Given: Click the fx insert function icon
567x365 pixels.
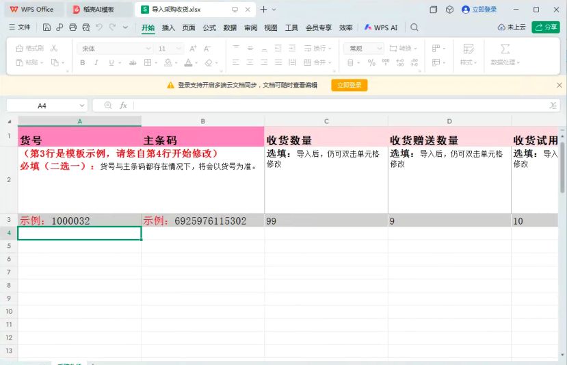Looking at the screenshot, I should tap(123, 105).
